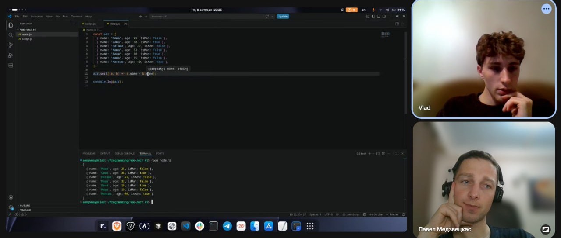Open the Source Control view
The image size is (561, 238).
coord(11,45)
